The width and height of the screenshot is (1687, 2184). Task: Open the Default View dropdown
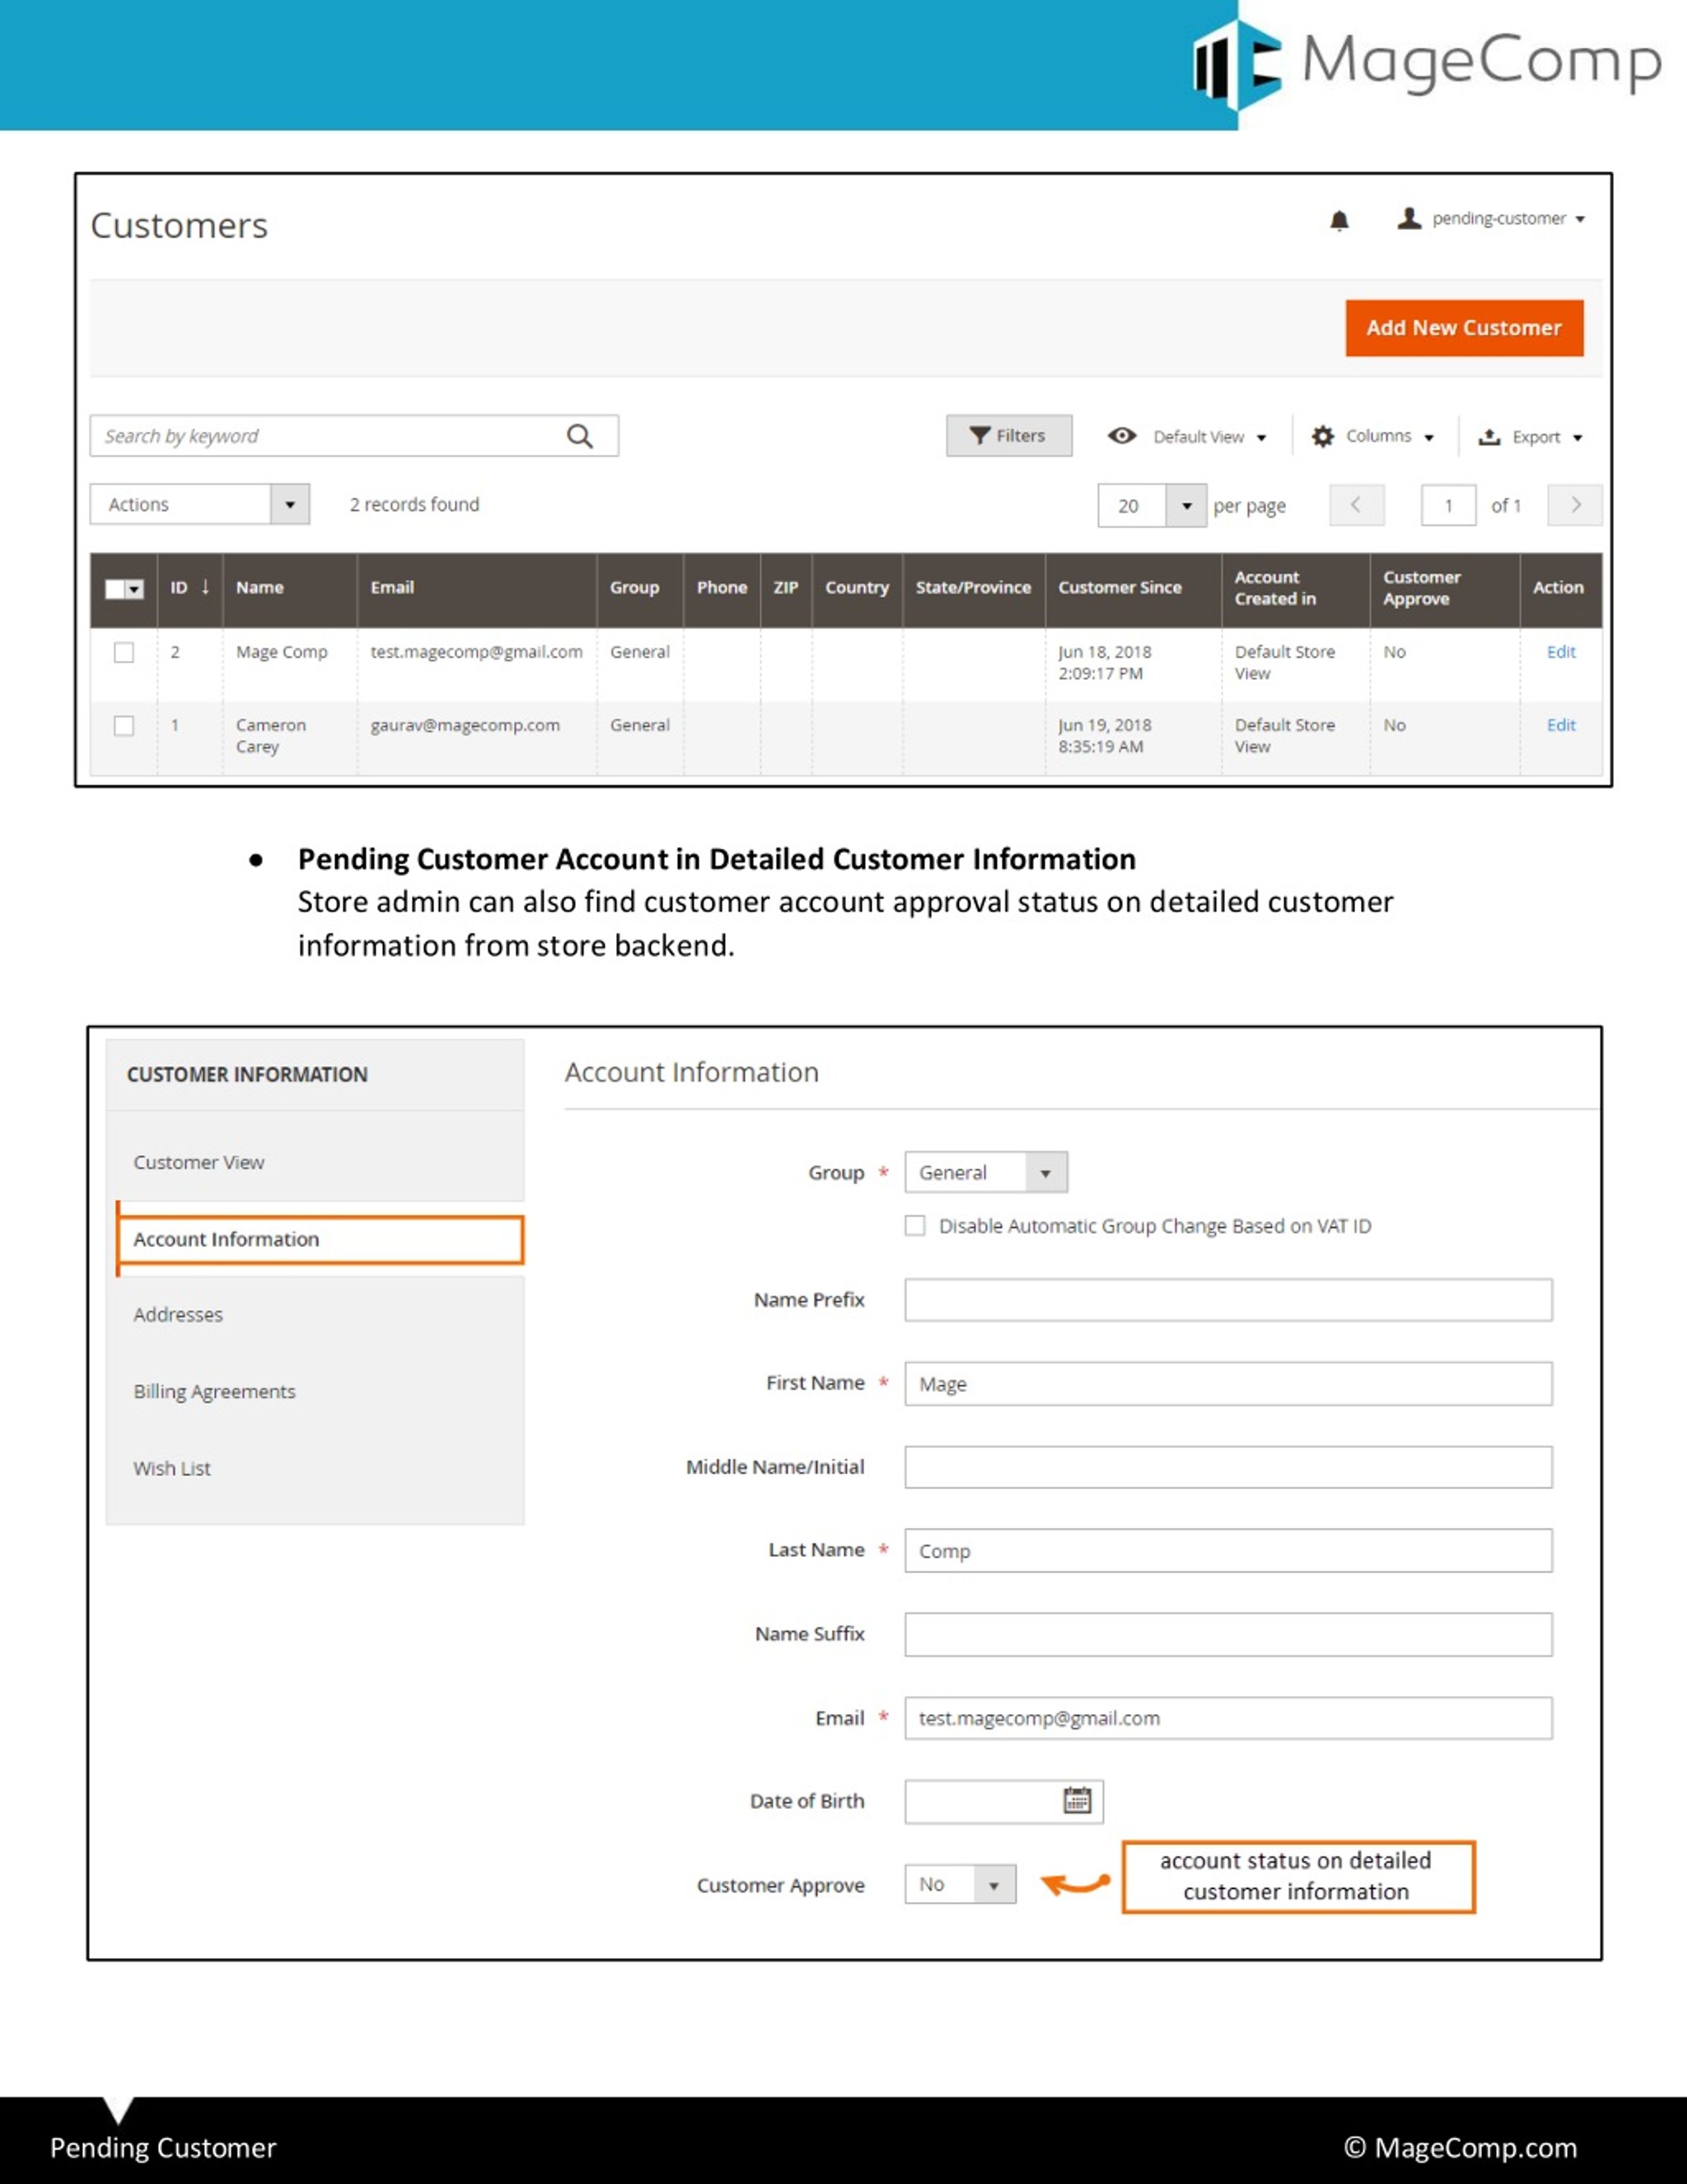click(x=1209, y=437)
